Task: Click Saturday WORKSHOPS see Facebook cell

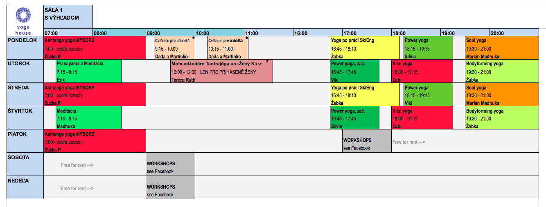Action: pos(170,165)
